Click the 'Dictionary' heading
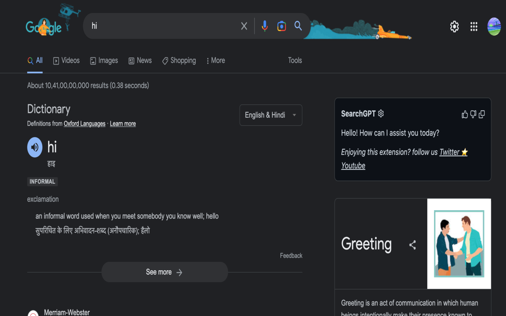This screenshot has height=316, width=506. pyautogui.click(x=49, y=109)
